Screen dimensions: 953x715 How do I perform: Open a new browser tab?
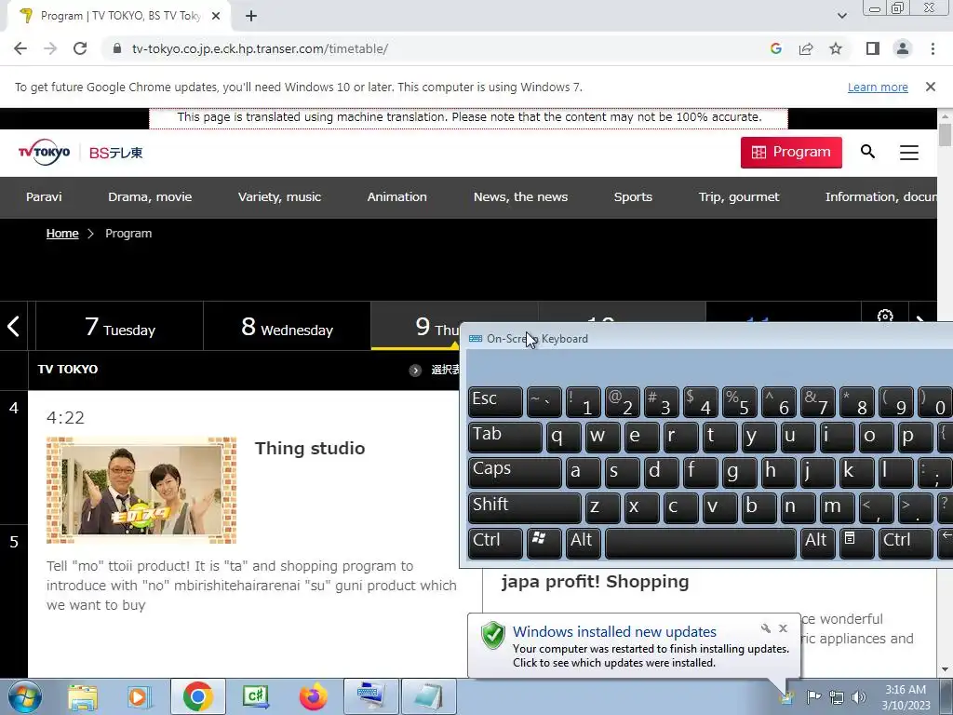pos(251,16)
